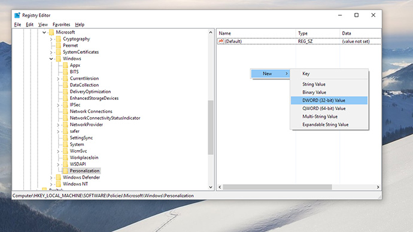The height and width of the screenshot is (232, 413).
Task: Click the Personalization folder icon
Action: 66,171
